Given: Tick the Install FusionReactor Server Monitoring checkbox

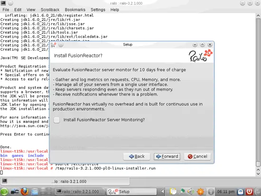Looking at the screenshot, I should tap(56, 120).
